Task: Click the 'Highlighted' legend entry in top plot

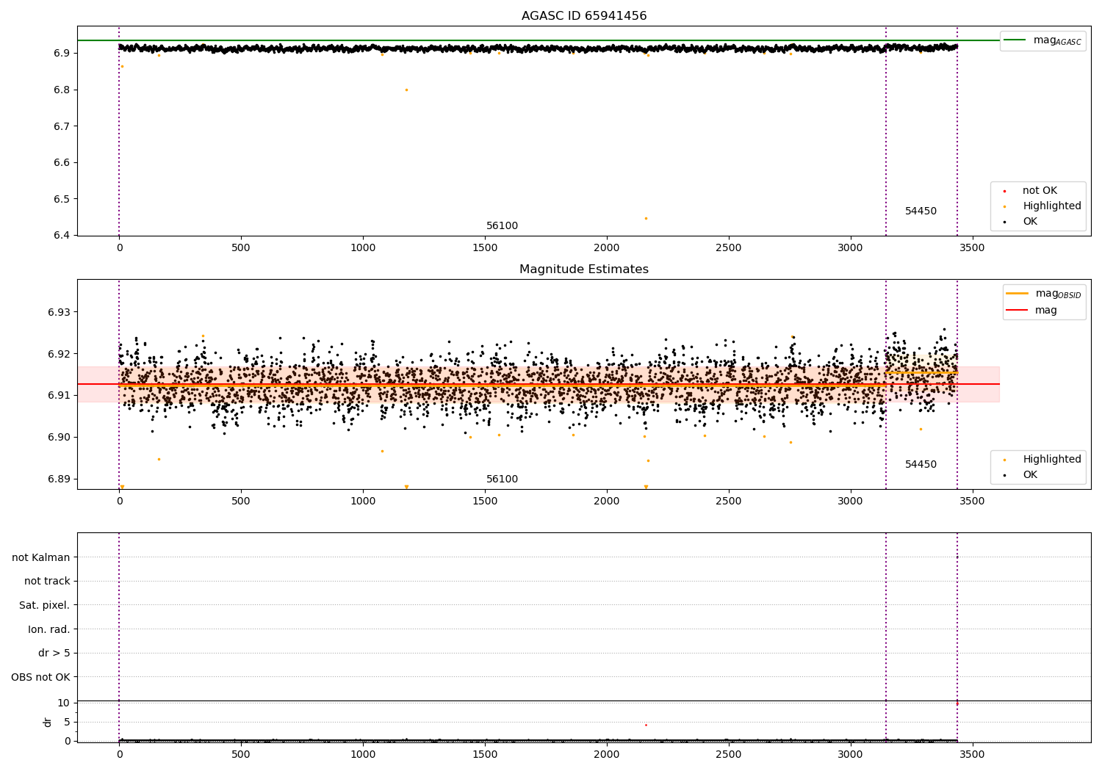Action: click(1043, 206)
